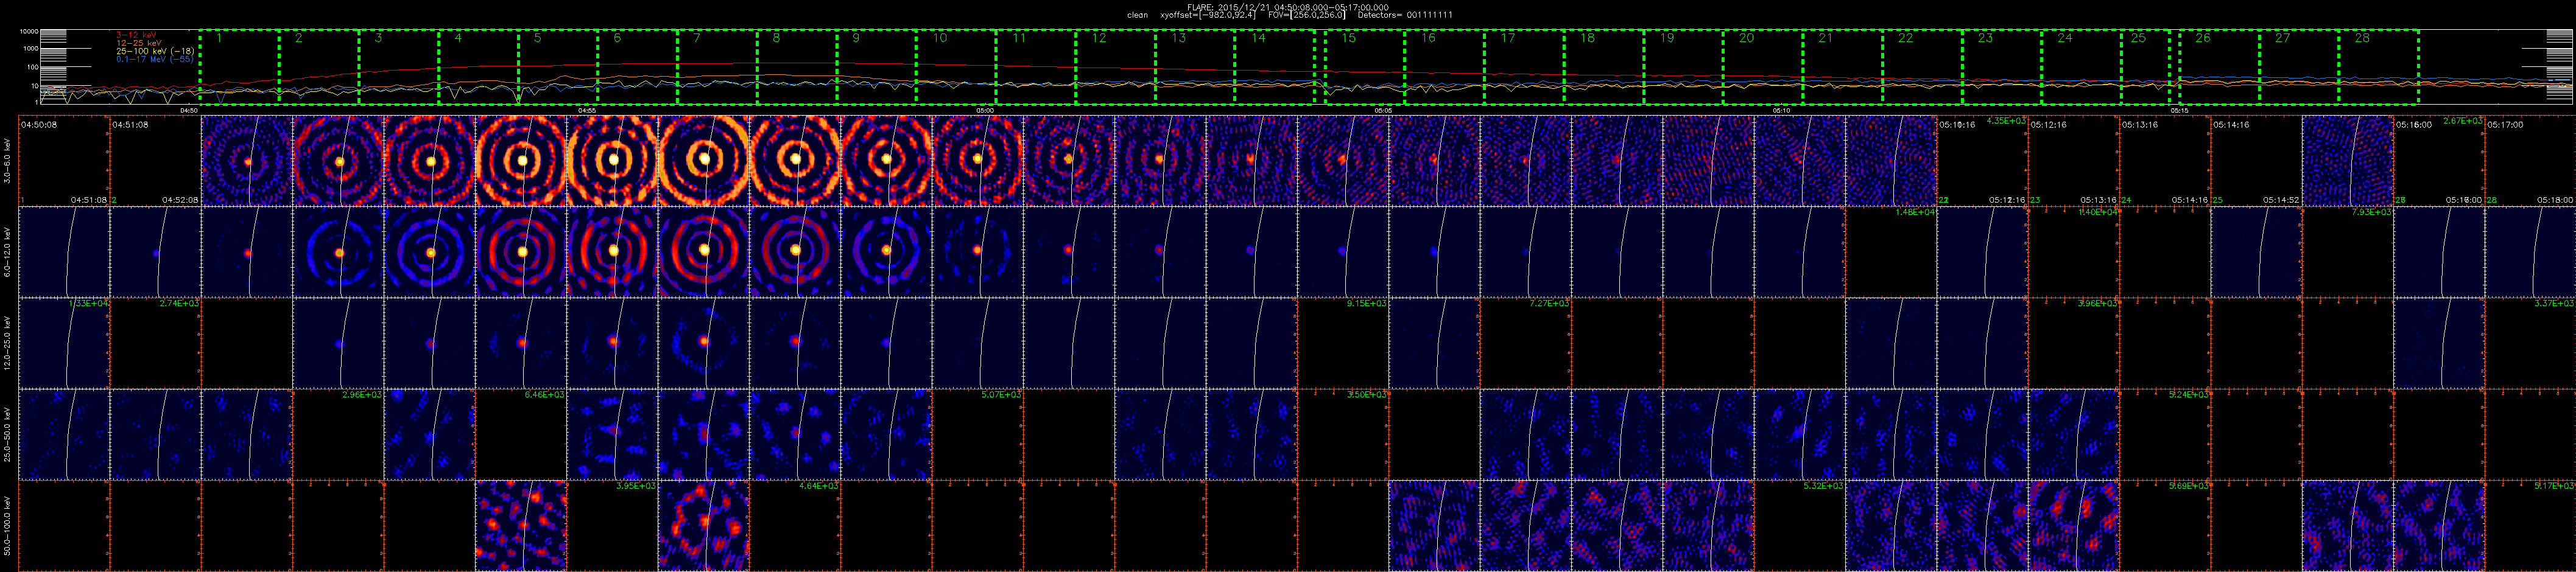Image resolution: width=2576 pixels, height=572 pixels.
Task: Click the 3.0-6.0 keV row label
Action: pos(8,161)
